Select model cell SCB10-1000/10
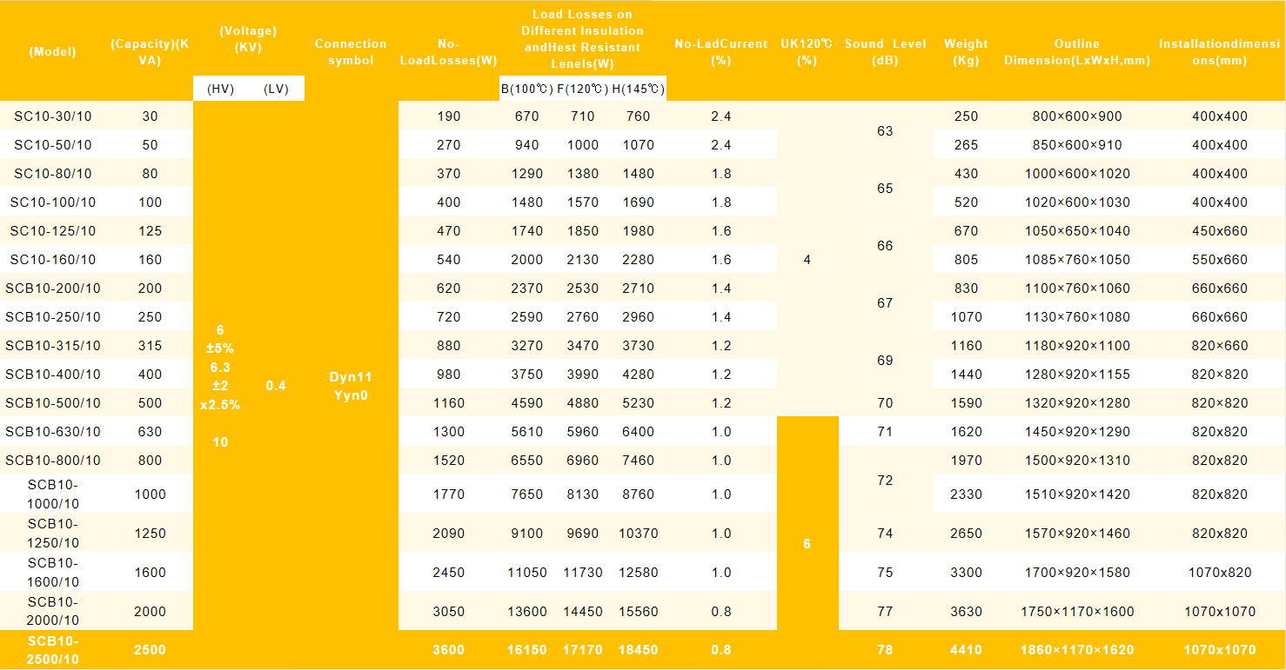This screenshot has width=1286, height=670. [x=52, y=494]
